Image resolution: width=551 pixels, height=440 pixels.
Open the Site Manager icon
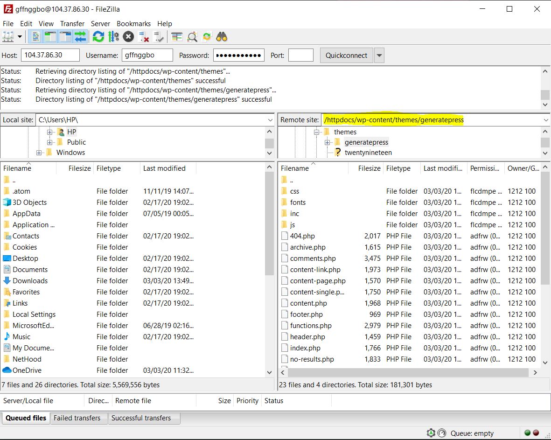click(8, 36)
